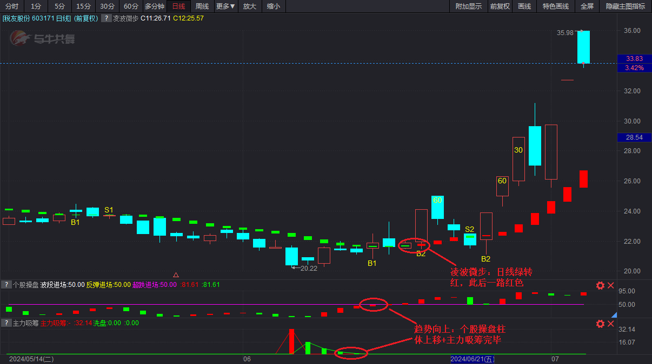Select the 5分 timeframe
The height and width of the screenshot is (364, 652).
(59, 6)
